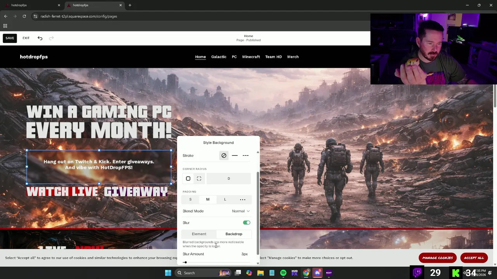This screenshot has height=279, width=497.
Task: Close the active hotdropfps tab
Action: [120, 5]
